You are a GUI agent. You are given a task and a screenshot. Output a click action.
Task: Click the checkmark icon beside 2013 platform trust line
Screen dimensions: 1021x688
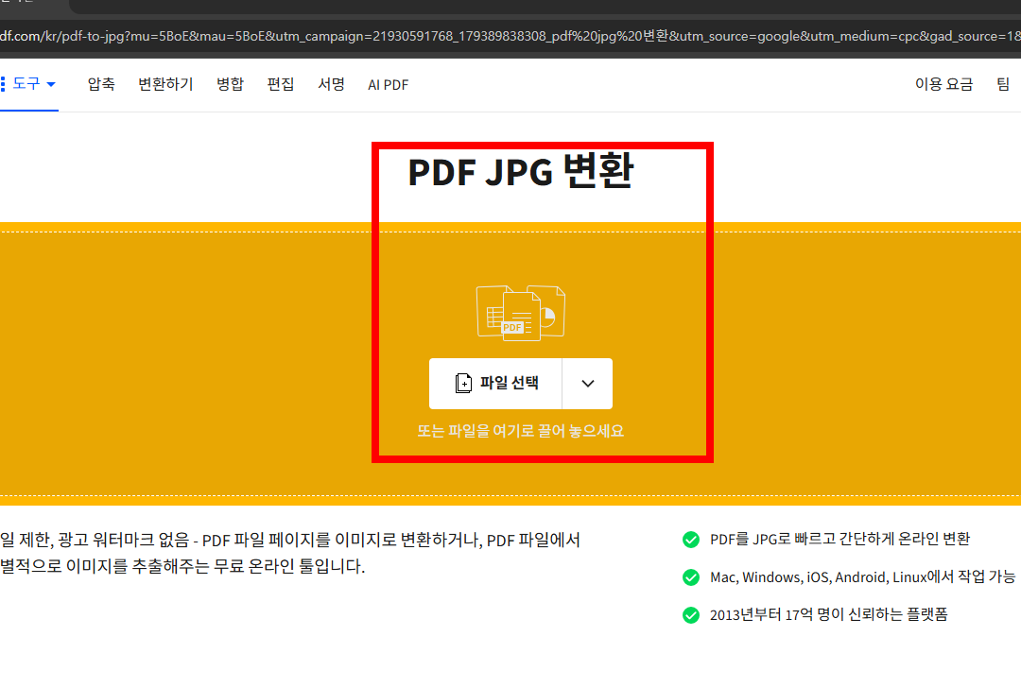click(691, 614)
